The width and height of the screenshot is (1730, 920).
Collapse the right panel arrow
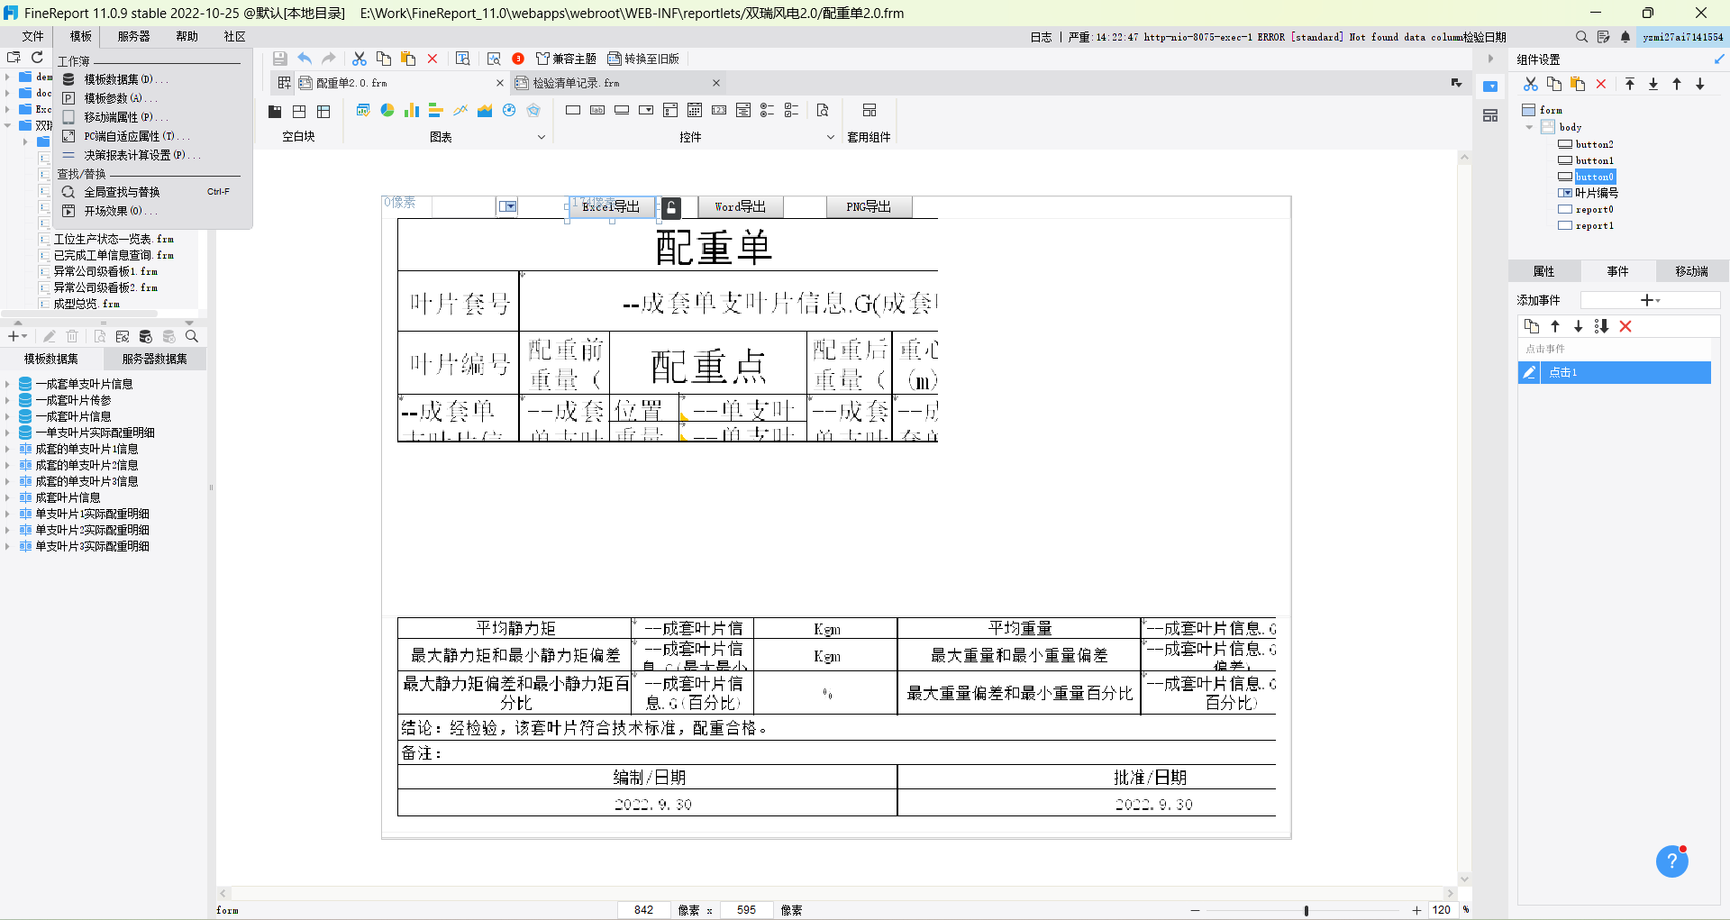(1490, 59)
